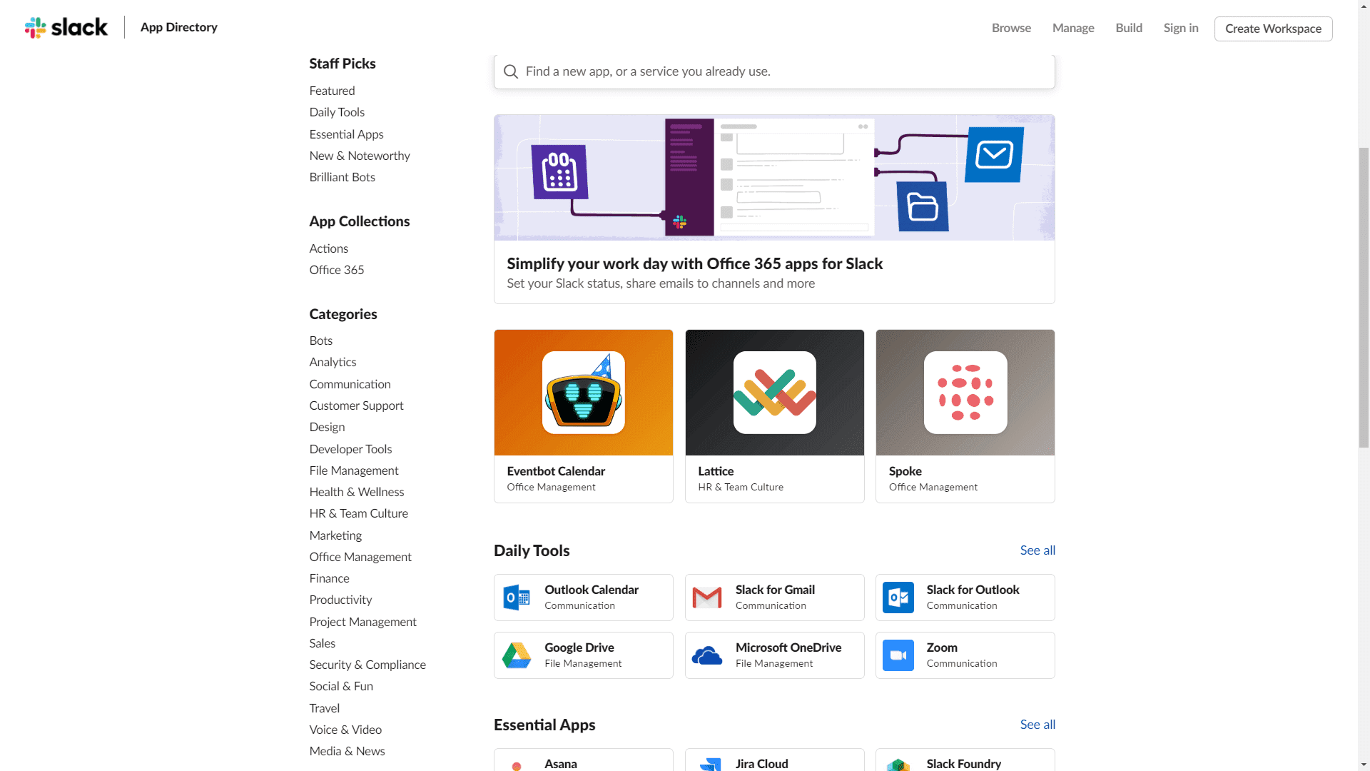
Task: Browse the Project Management category
Action: [x=362, y=622]
